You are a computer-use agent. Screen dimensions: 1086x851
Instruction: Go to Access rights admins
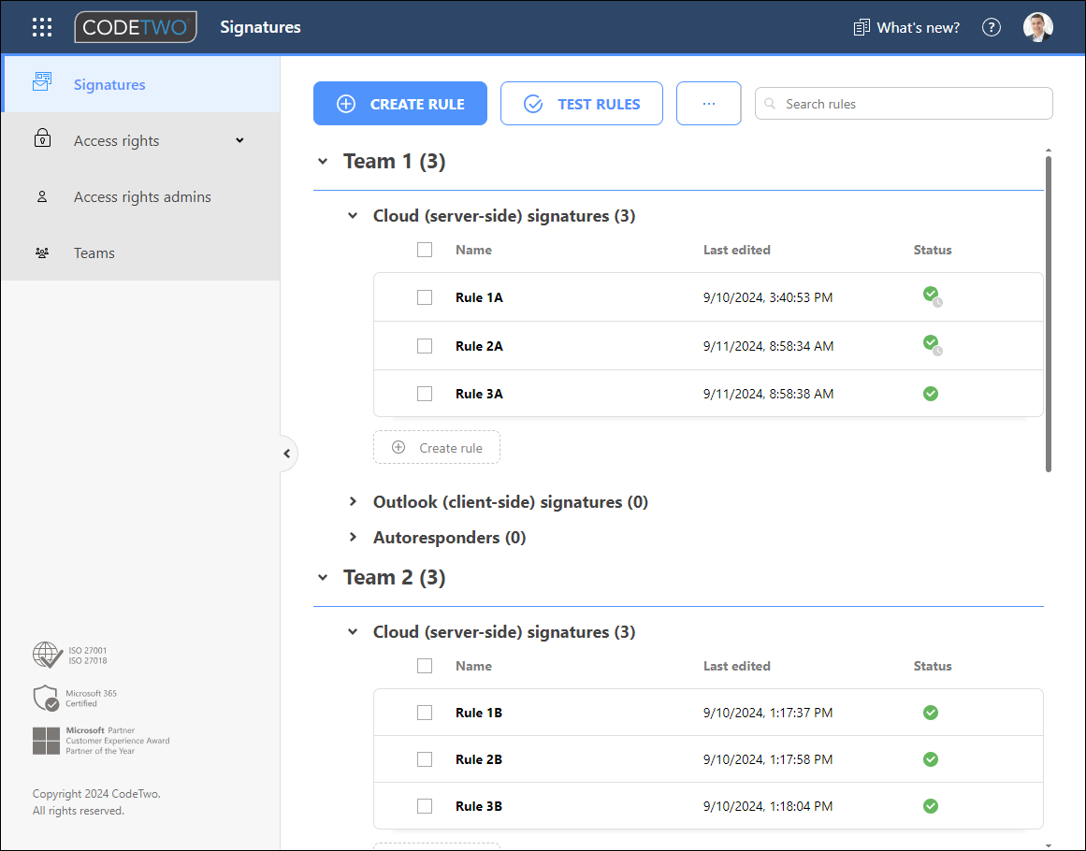(140, 196)
